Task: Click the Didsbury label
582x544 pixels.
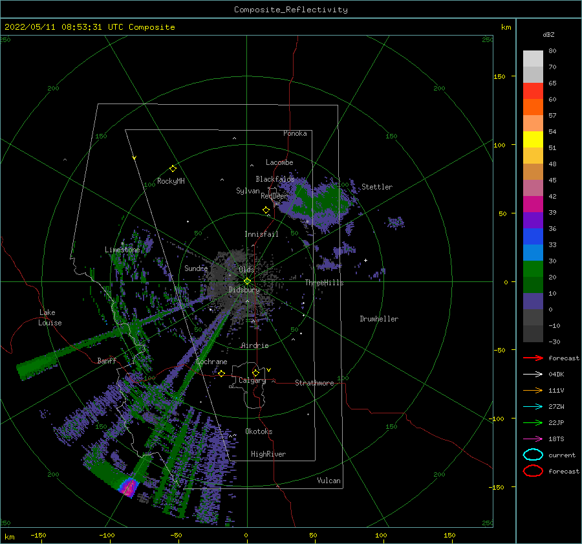Action: click(x=244, y=290)
